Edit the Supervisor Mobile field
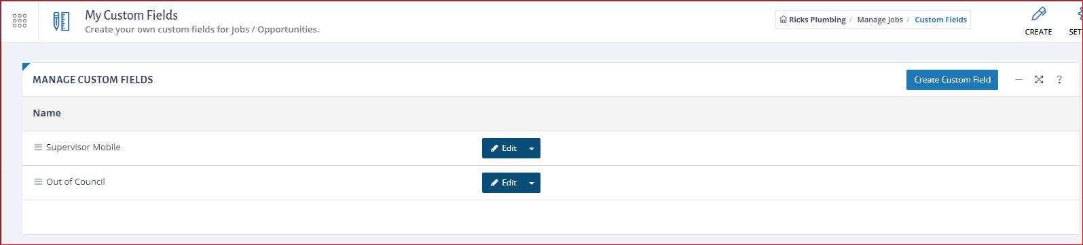1083x245 pixels. coord(503,148)
